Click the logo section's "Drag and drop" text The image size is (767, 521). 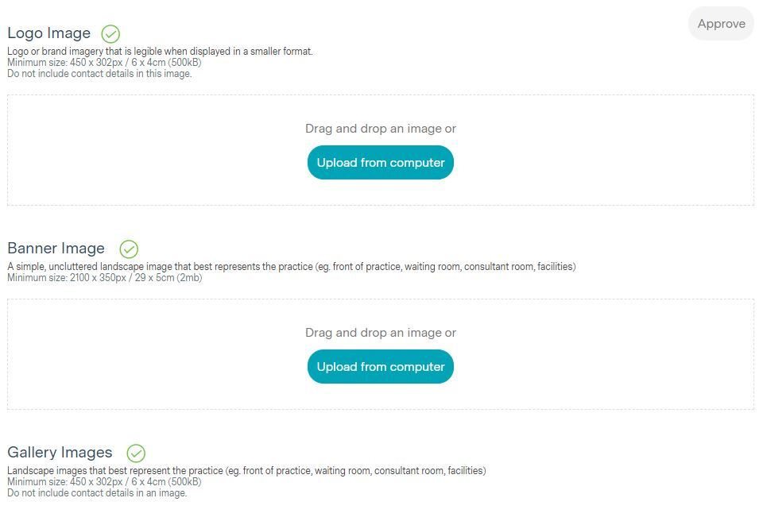click(381, 129)
